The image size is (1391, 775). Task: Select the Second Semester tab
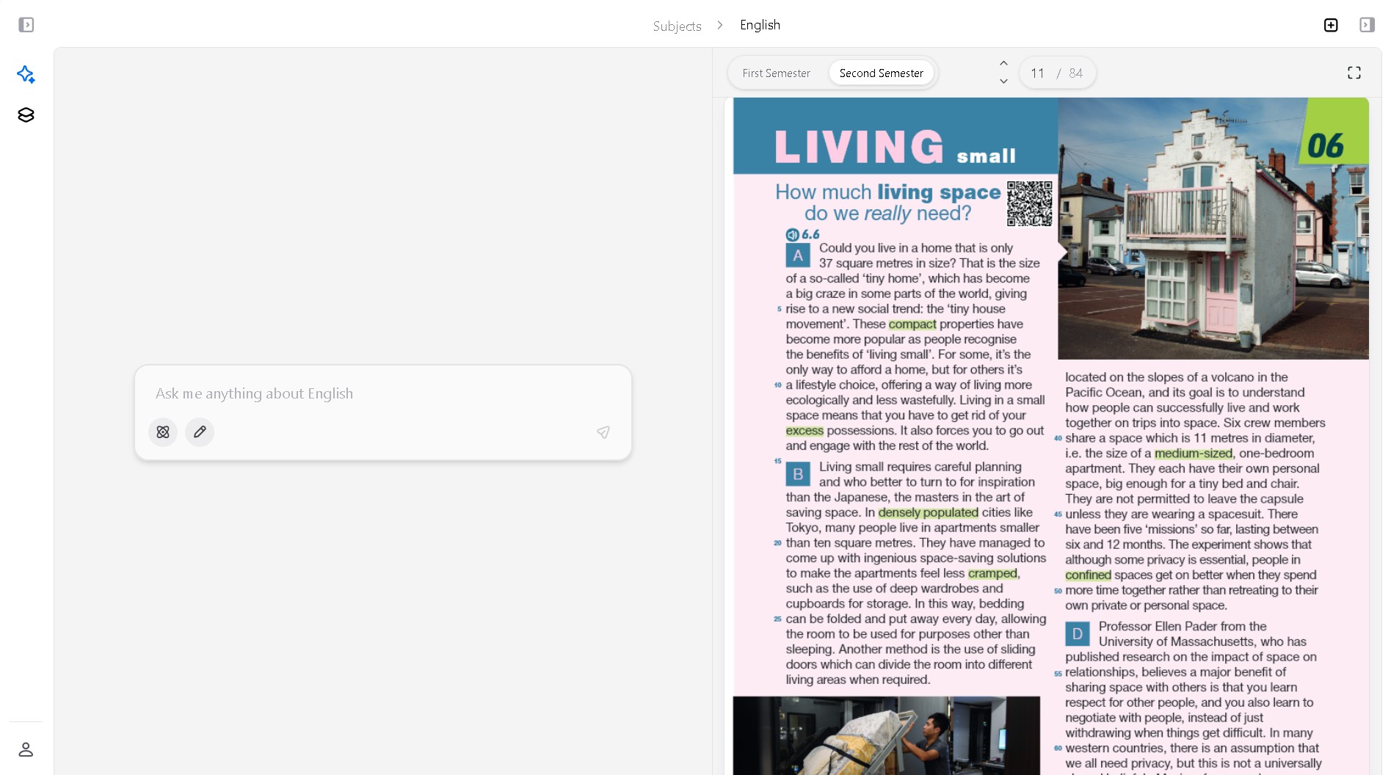point(881,73)
